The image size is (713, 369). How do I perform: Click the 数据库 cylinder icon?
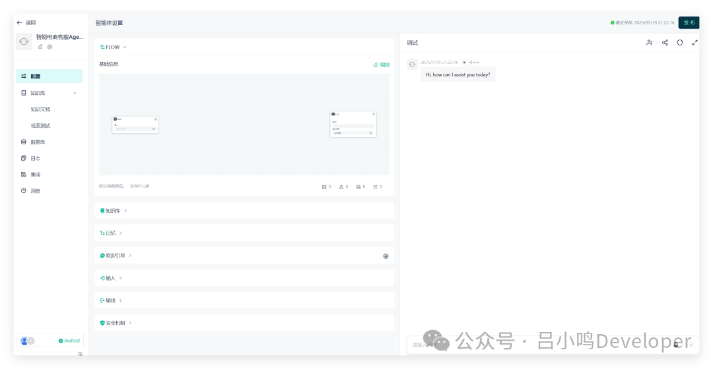tap(24, 142)
